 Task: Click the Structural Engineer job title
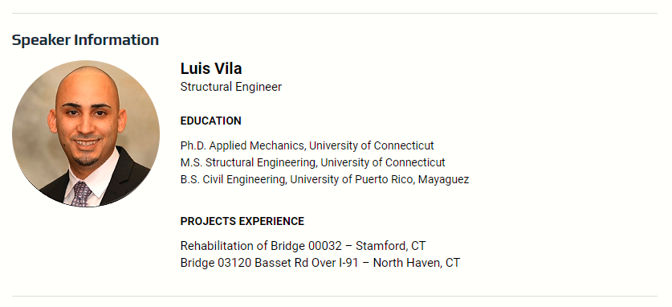point(231,87)
